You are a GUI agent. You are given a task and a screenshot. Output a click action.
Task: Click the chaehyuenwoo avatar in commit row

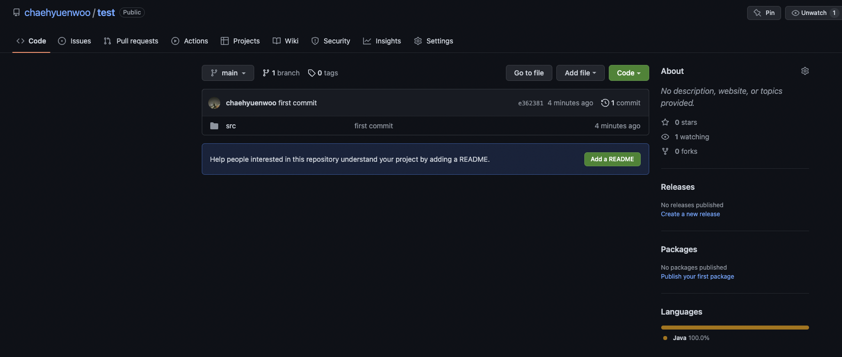click(x=214, y=103)
